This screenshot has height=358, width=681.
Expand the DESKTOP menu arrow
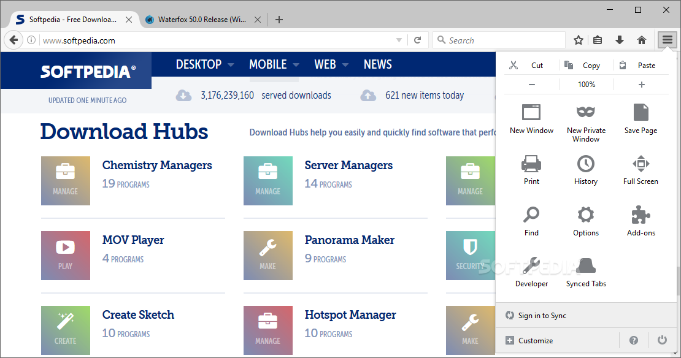tap(231, 65)
